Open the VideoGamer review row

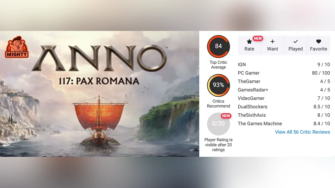[284, 98]
